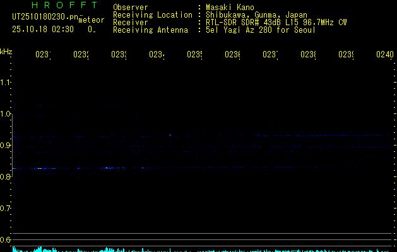Click the 0.9 kHz frequency label

coord(5,146)
